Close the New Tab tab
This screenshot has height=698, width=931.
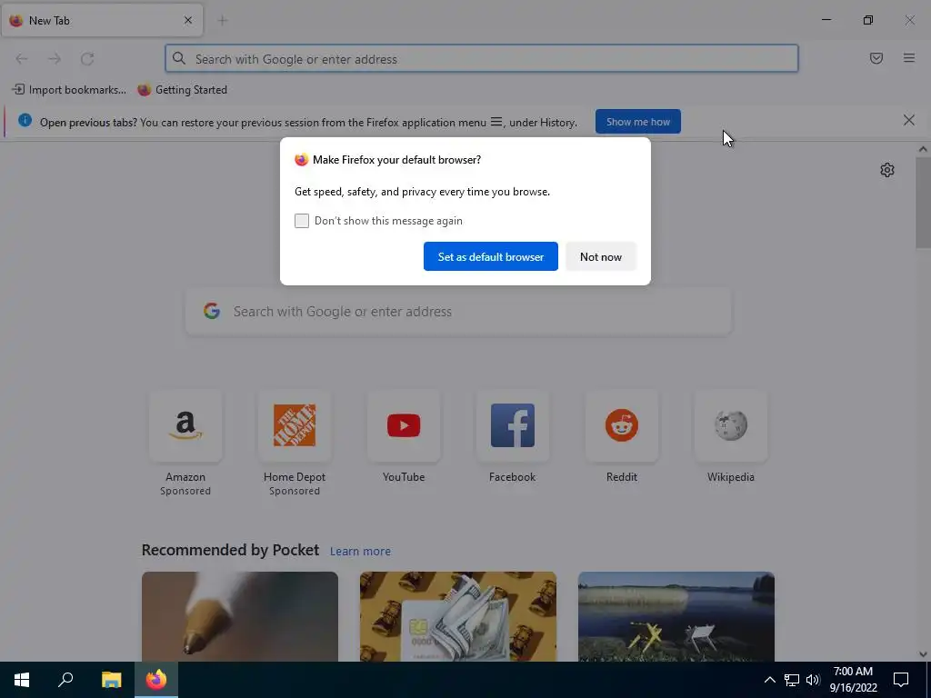tap(188, 20)
